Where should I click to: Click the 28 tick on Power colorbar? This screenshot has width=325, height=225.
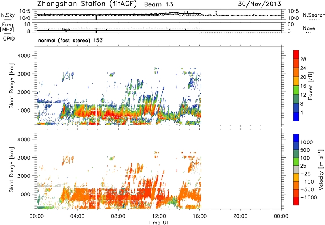(303, 59)
